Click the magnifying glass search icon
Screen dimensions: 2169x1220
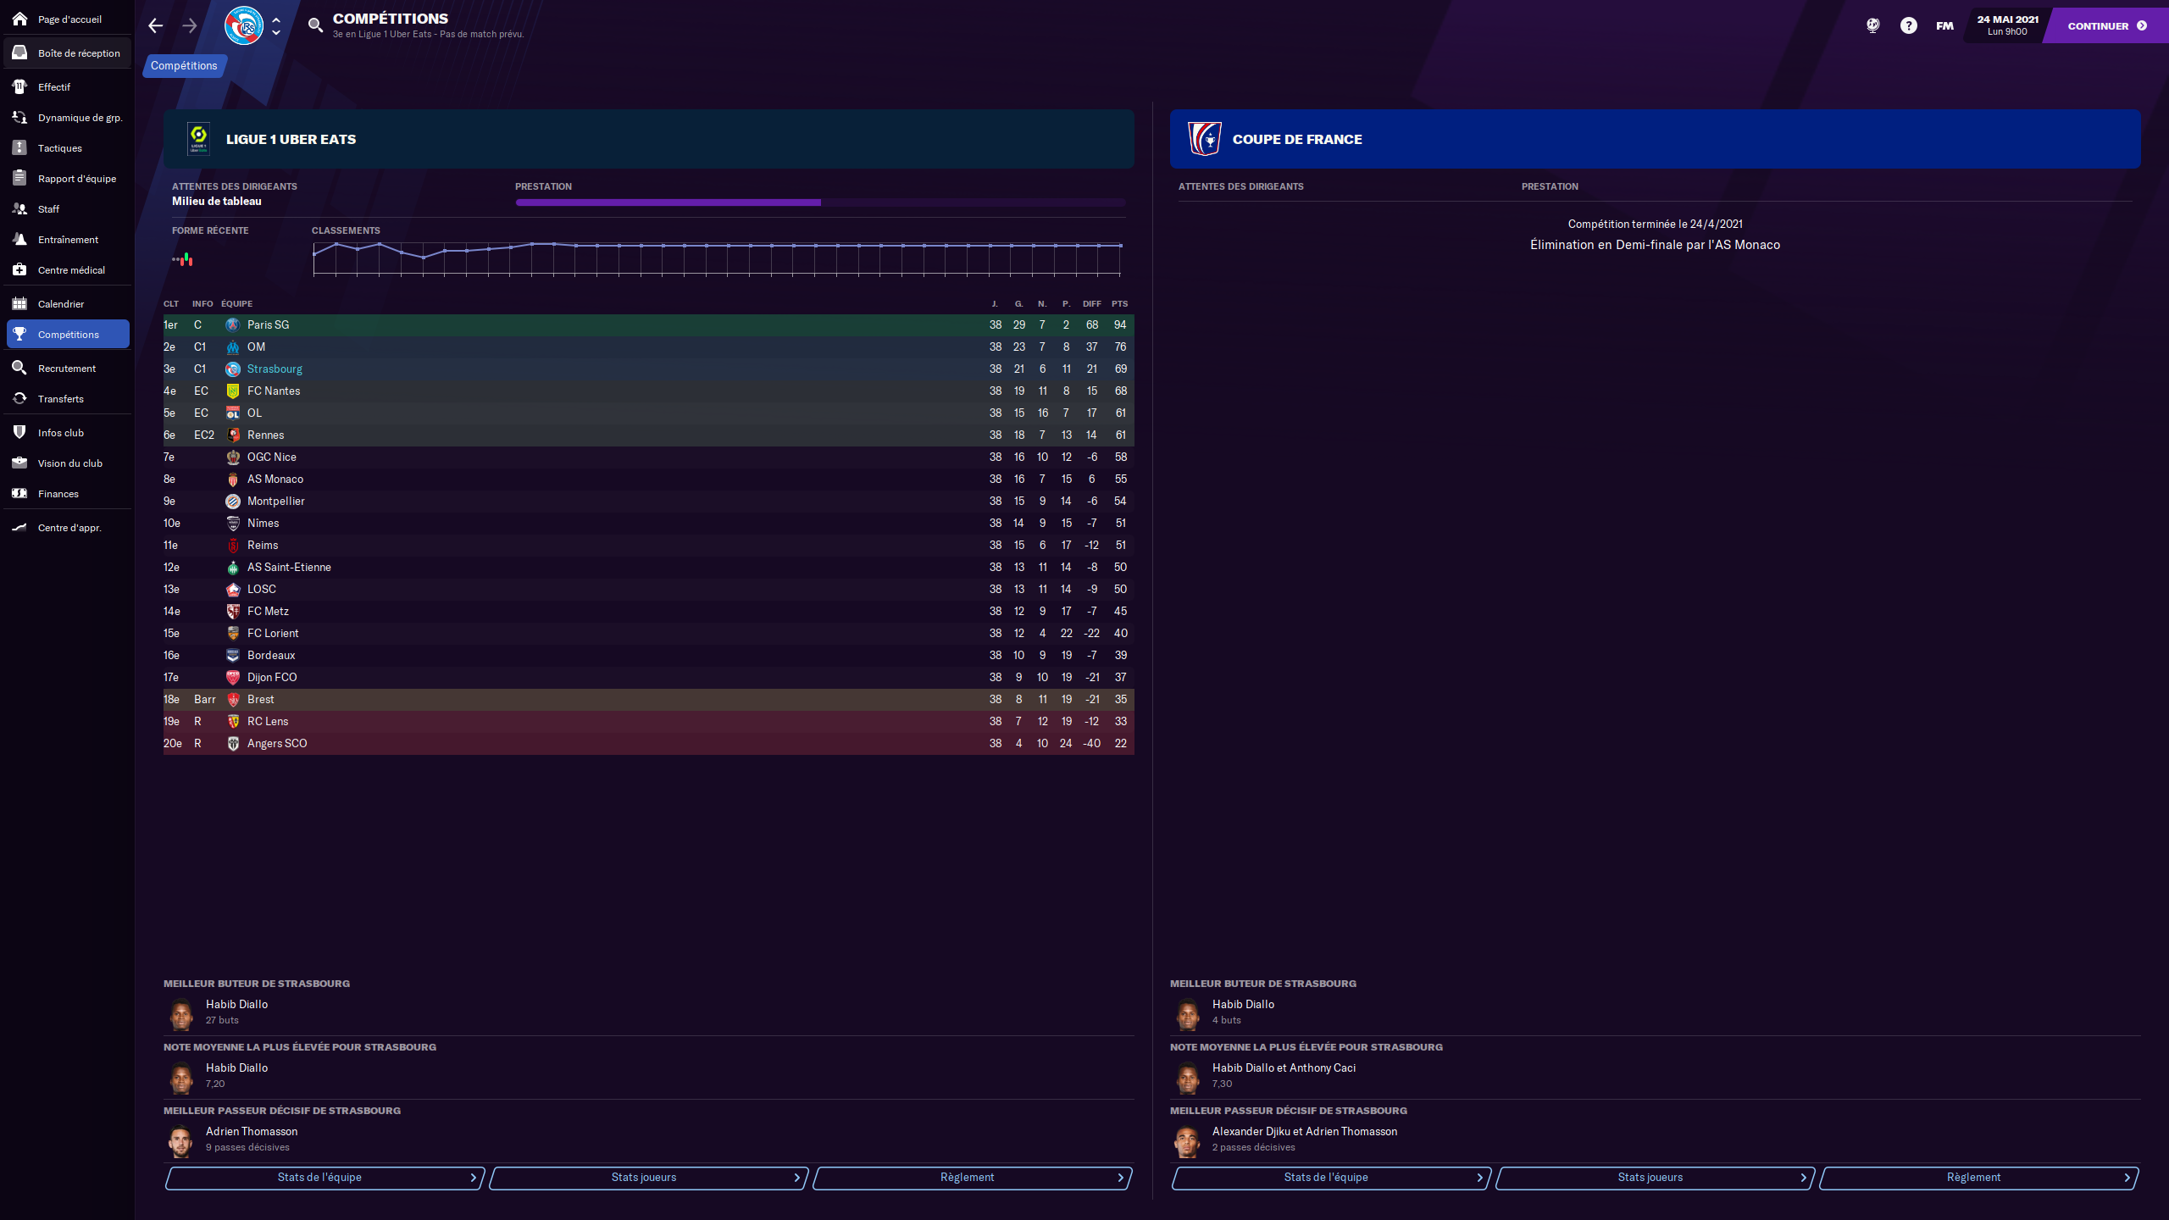pyautogui.click(x=315, y=25)
